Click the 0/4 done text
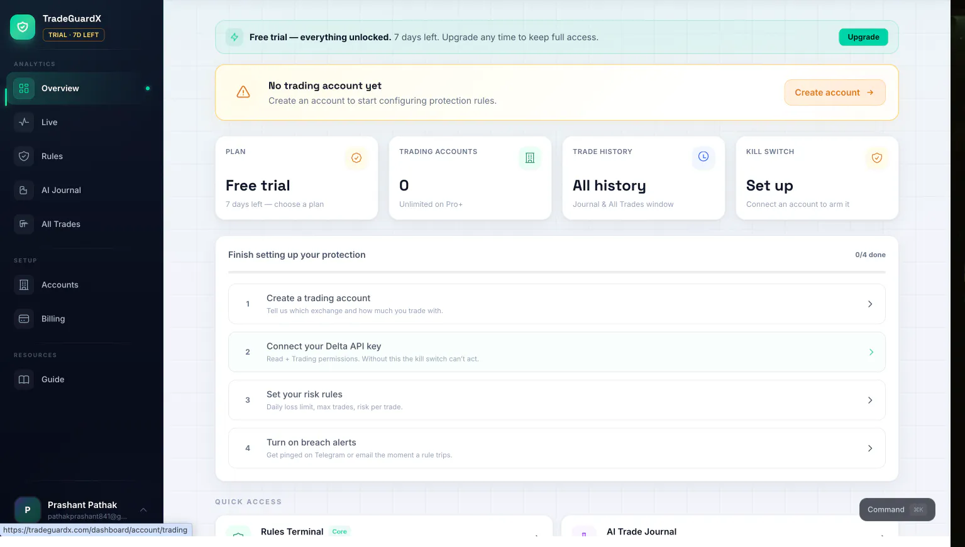965x547 pixels. (870, 255)
